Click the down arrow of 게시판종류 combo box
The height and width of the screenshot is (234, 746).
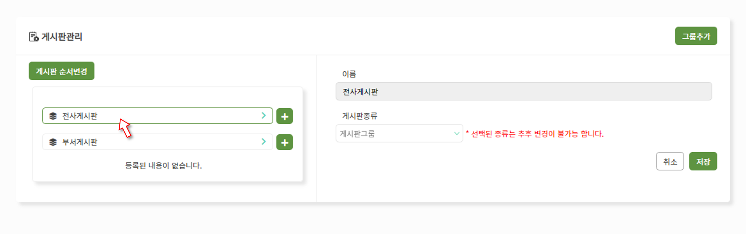(x=456, y=133)
